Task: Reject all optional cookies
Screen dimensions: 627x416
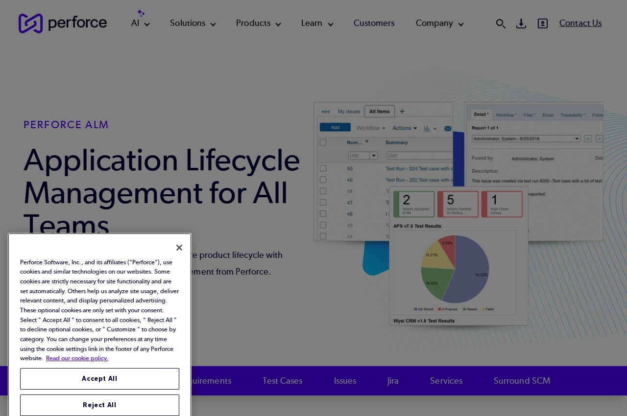Action: pos(99,405)
